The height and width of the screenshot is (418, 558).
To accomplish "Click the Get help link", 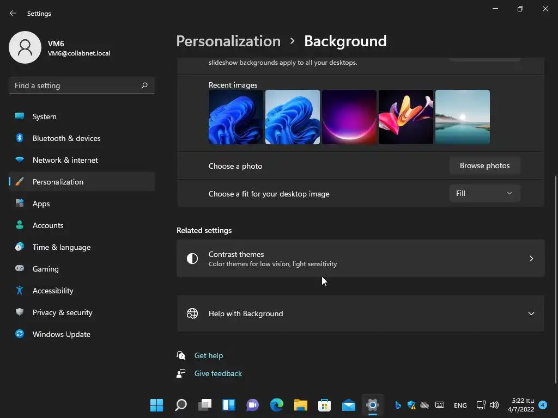I will tap(209, 355).
